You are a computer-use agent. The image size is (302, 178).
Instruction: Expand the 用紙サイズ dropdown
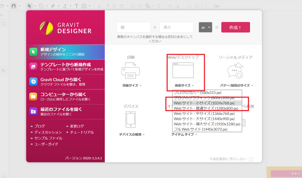click(132, 85)
